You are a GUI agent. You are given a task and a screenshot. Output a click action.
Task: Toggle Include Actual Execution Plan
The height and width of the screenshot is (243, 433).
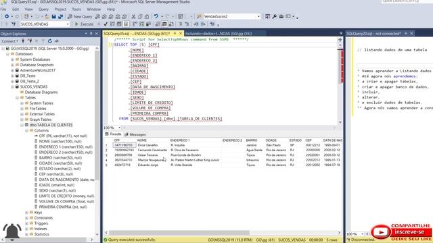click(135, 24)
